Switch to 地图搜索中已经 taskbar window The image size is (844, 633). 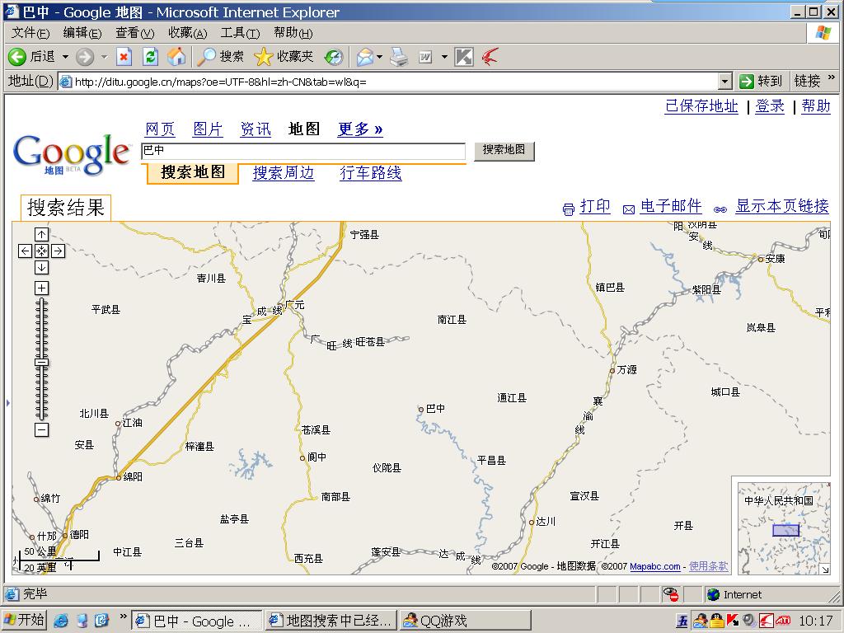coord(331,621)
